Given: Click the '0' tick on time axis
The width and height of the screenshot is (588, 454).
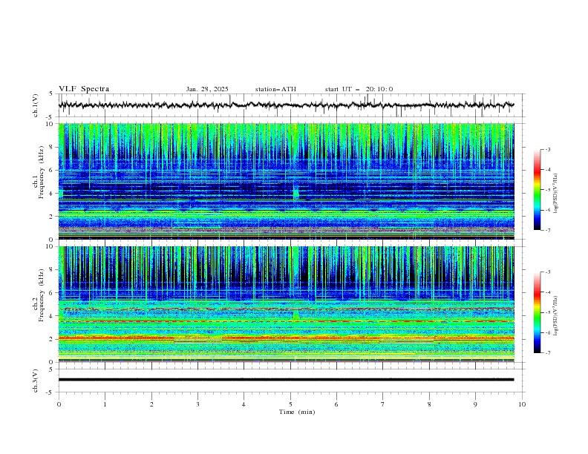Looking at the screenshot, I should (59, 404).
